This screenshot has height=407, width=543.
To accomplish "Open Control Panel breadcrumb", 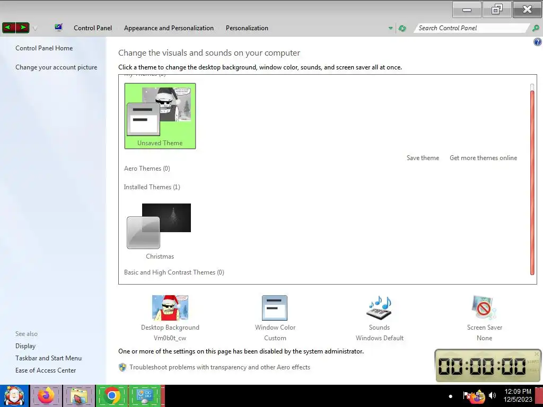I will pyautogui.click(x=93, y=28).
